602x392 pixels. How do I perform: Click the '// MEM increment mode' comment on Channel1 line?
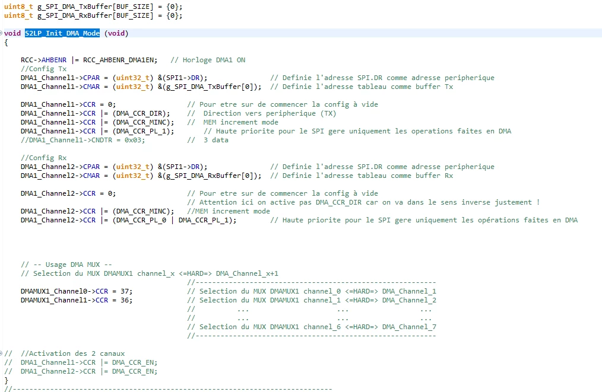[233, 122]
